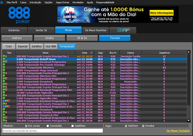Screen dimensions: 193x136
Task: Open the Ajuda menu
Action: pyautogui.click(x=90, y=2)
